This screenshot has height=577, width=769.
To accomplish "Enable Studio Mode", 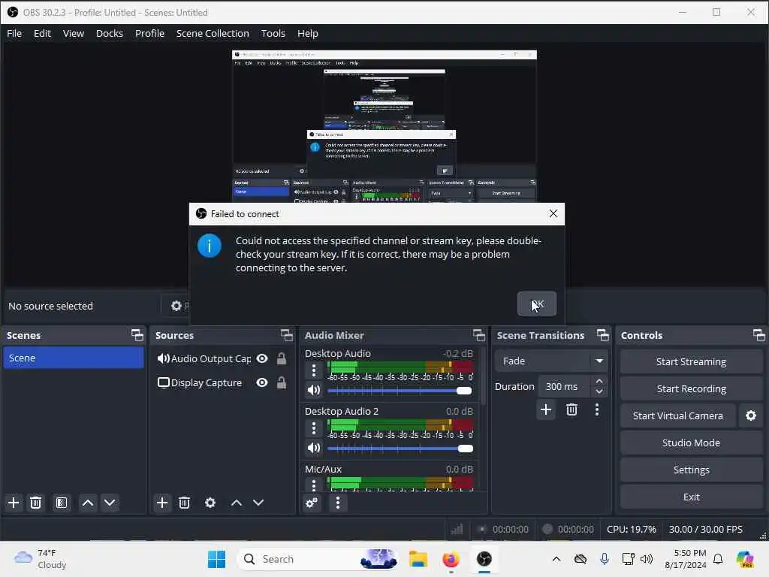I will [x=691, y=443].
